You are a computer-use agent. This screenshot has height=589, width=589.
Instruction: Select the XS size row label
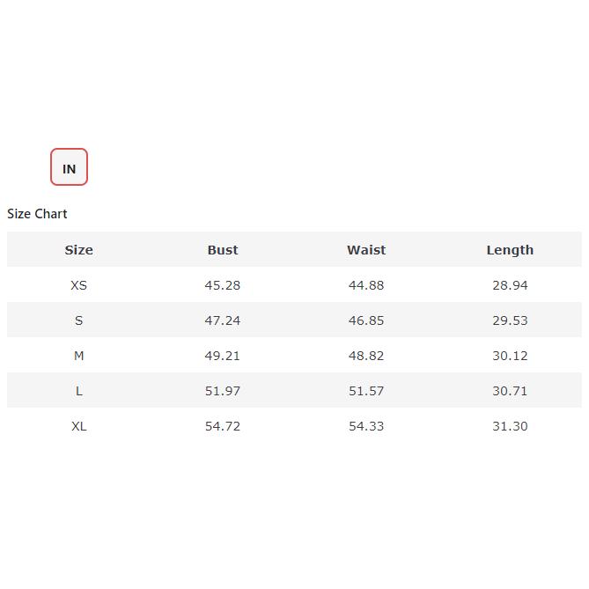coord(78,285)
